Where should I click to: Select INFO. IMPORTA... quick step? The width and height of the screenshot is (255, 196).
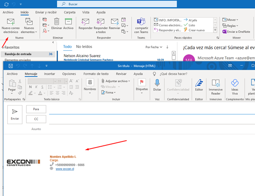point(168,20)
